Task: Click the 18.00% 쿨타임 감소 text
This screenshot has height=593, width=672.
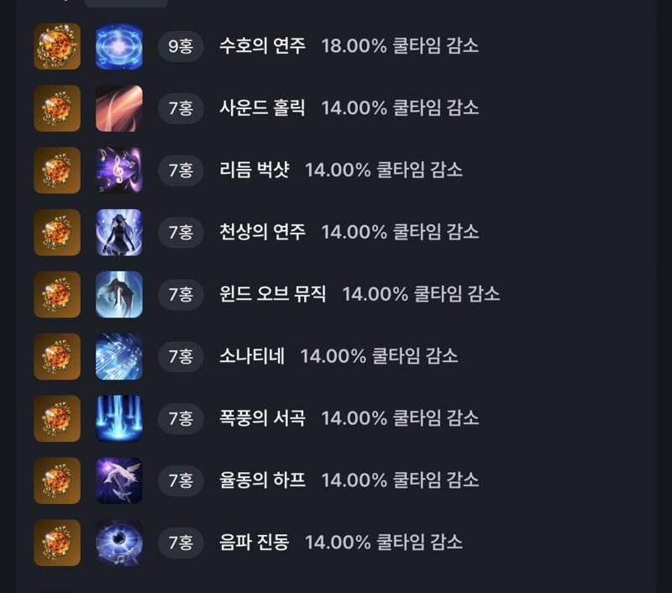Action: click(400, 46)
